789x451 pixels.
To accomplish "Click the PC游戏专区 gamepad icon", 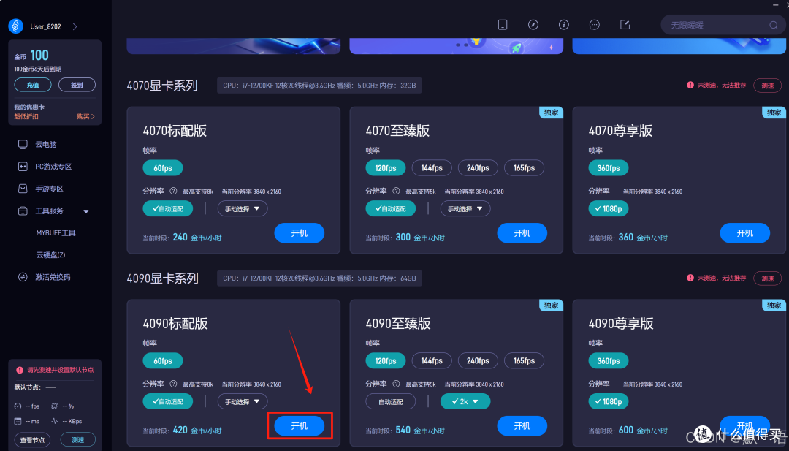I will [x=23, y=167].
